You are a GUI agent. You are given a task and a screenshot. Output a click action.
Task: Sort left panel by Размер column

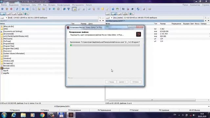pos(84,24)
